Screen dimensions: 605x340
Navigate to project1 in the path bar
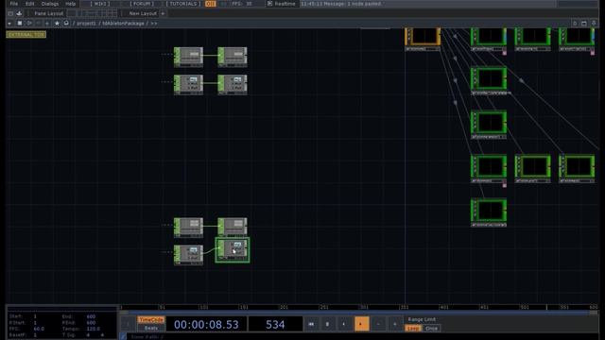(86, 24)
